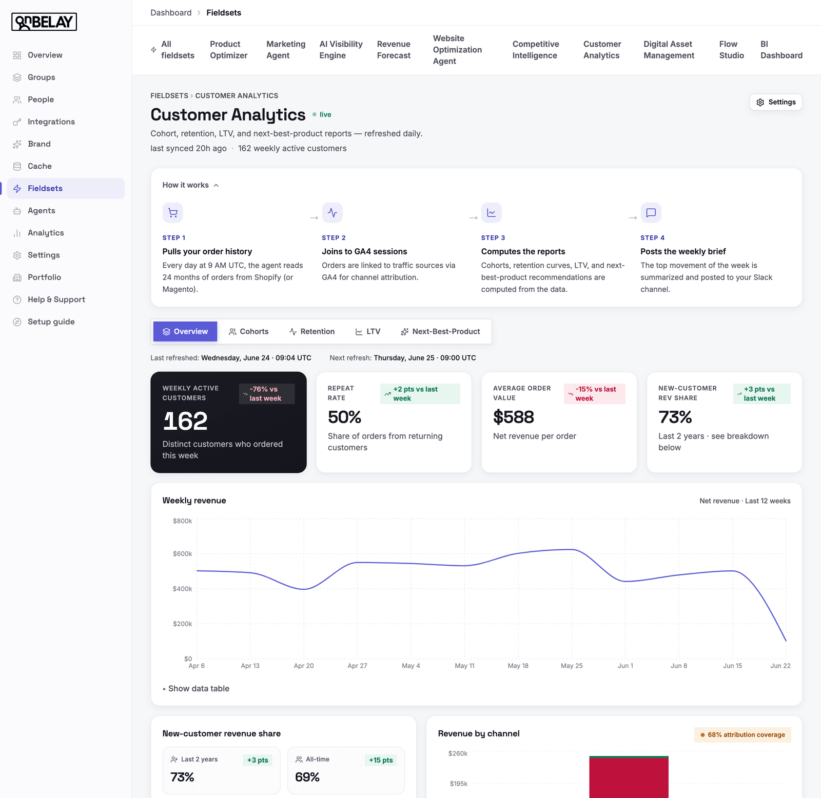Open the LTV tab
Viewport: 821px width, 798px height.
(368, 332)
